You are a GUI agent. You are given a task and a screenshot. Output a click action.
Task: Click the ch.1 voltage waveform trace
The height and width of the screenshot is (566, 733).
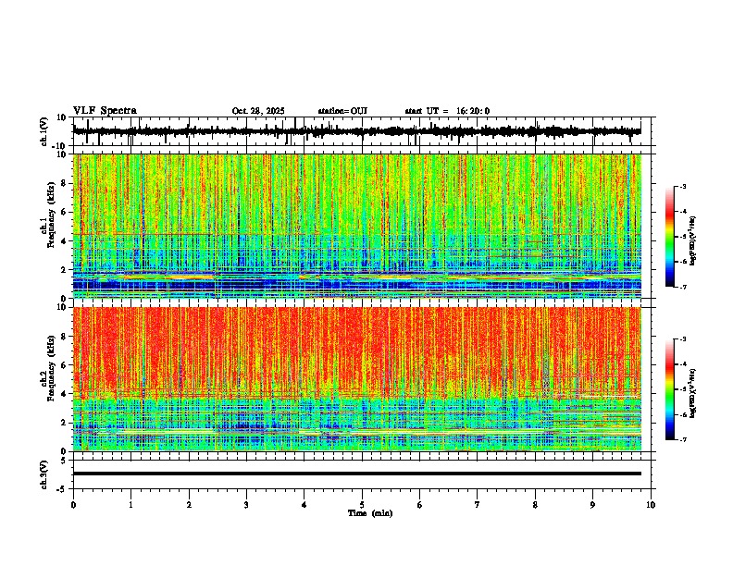[356, 131]
